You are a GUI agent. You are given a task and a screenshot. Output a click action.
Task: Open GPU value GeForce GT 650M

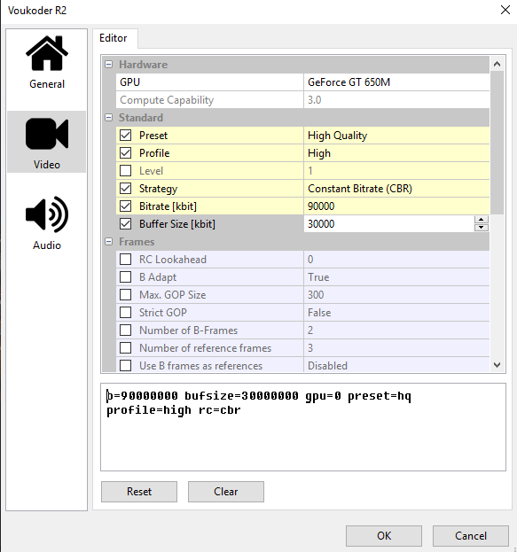click(396, 82)
